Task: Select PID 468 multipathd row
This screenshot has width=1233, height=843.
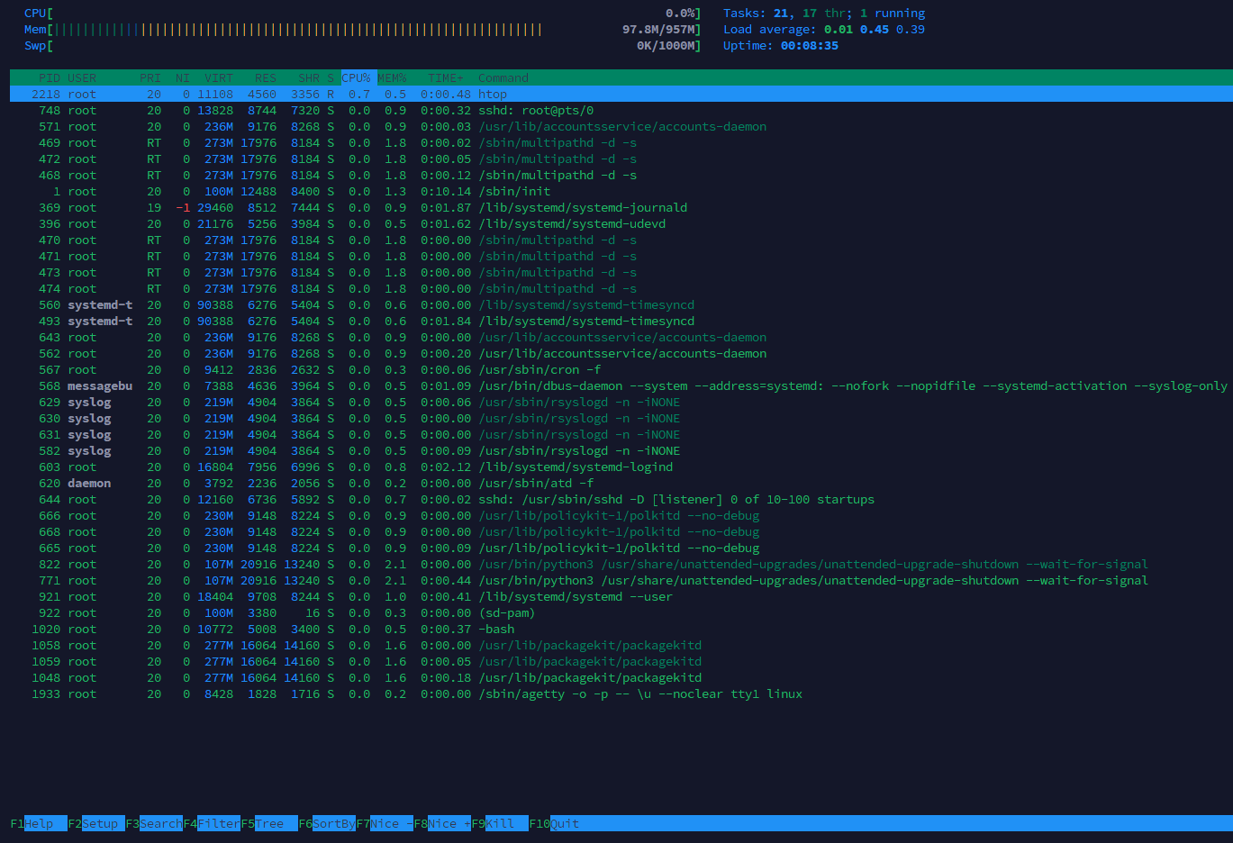Action: pos(621,175)
